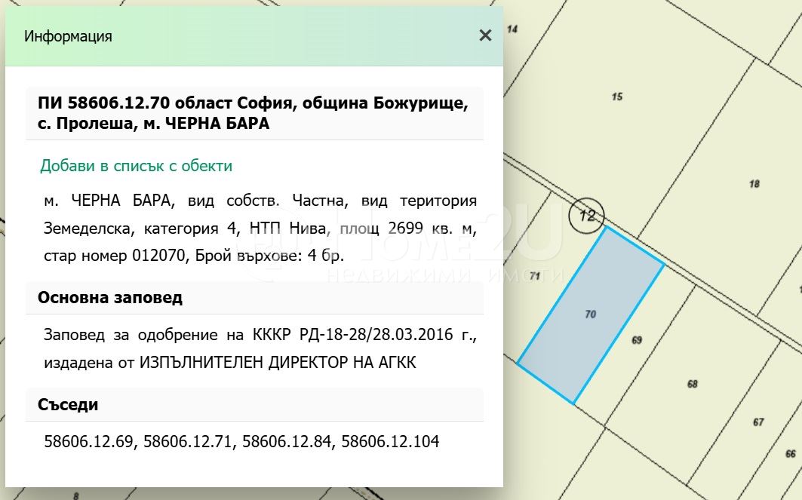Click the 'Добави в списък с обекти' link

pos(136,166)
